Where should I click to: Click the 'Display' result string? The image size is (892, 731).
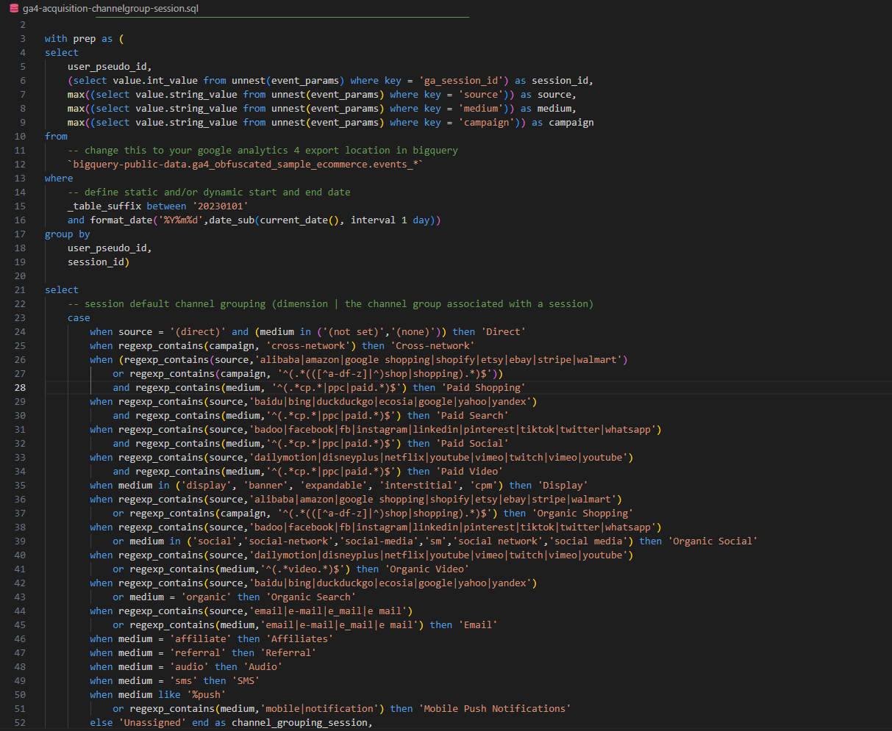(562, 485)
